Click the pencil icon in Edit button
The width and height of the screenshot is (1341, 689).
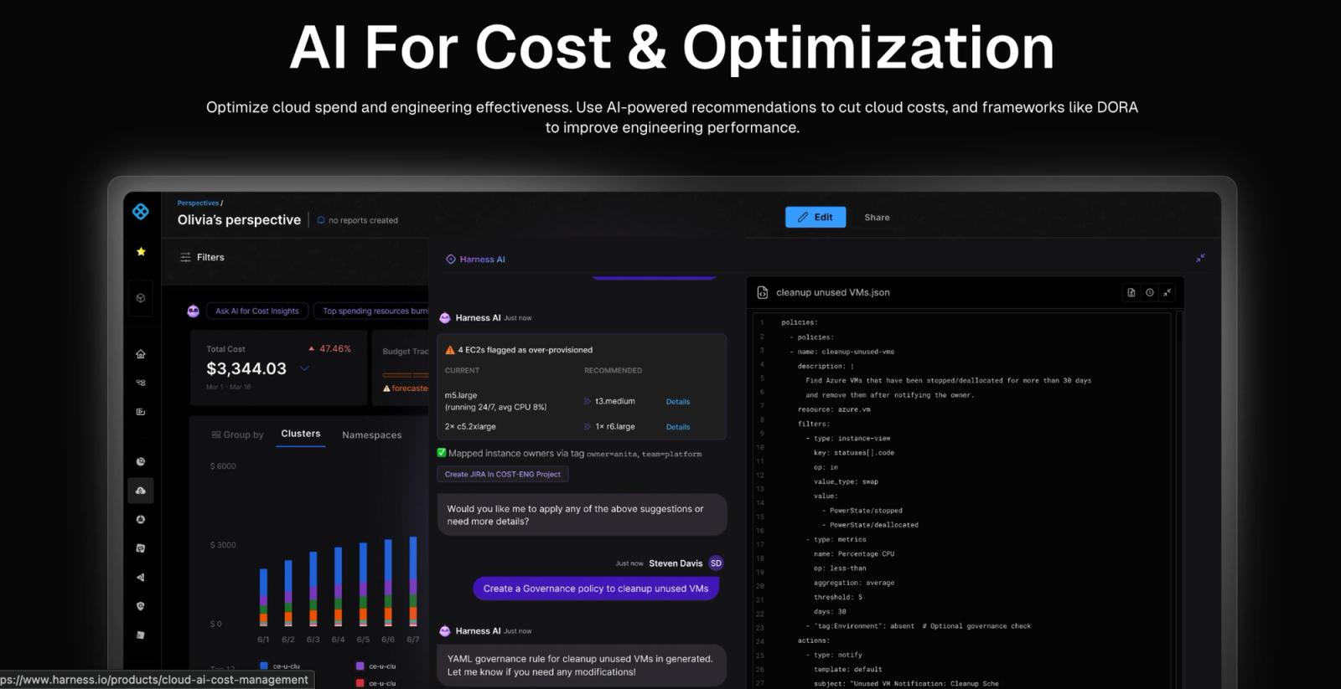click(x=803, y=217)
